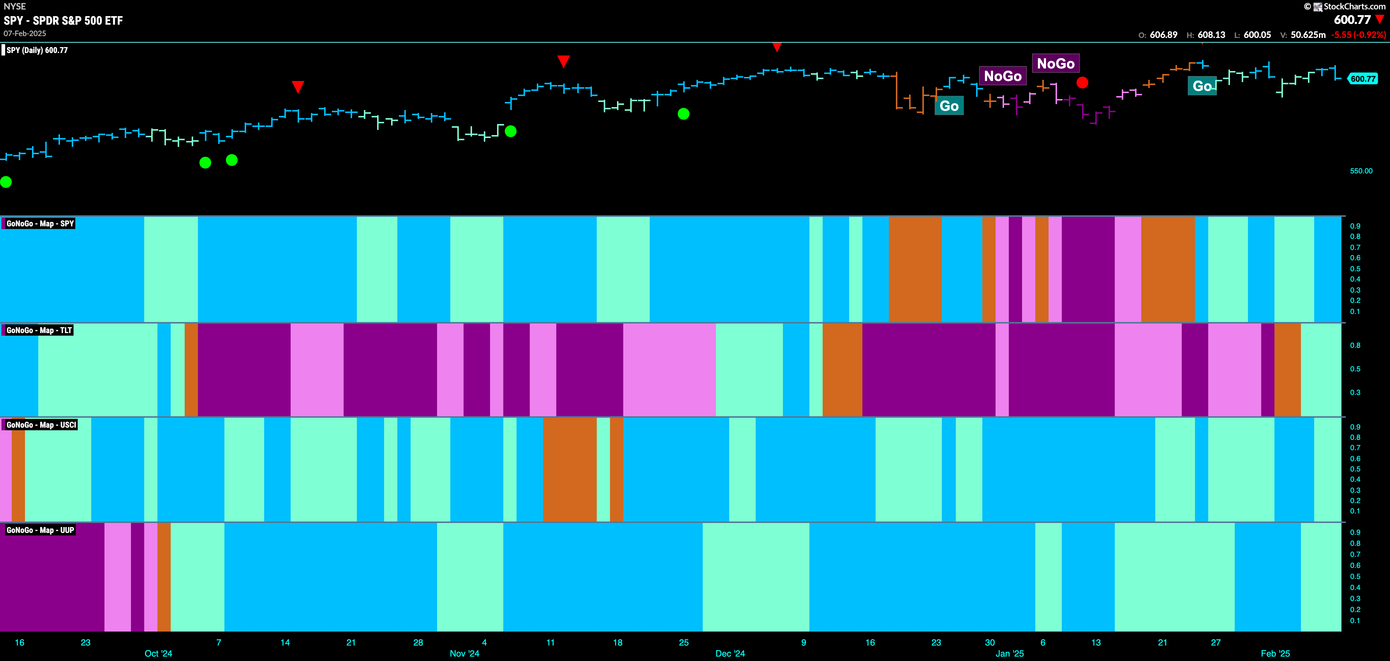Click the upper NoGo label in early January
The image size is (1390, 661).
[x=1056, y=64]
